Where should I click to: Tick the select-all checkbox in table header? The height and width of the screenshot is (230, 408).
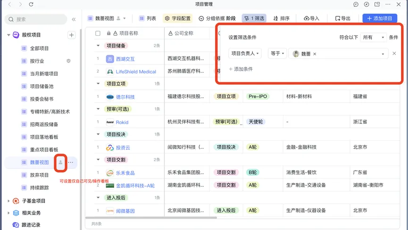point(98,33)
